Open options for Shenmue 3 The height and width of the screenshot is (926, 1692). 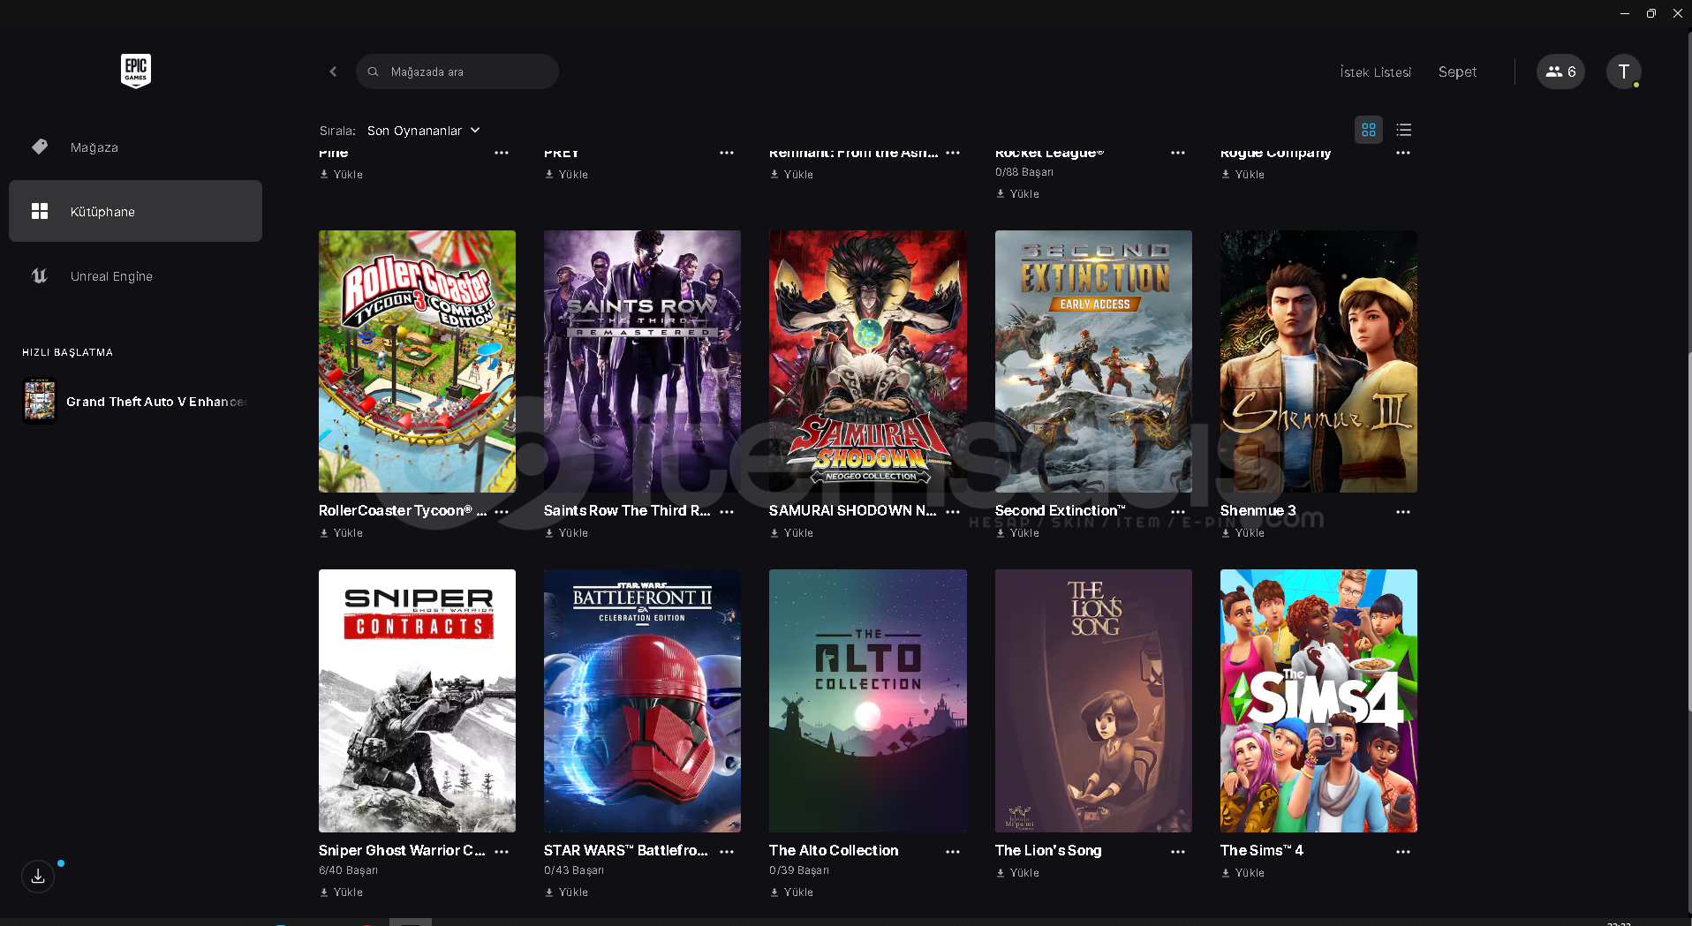(1403, 512)
